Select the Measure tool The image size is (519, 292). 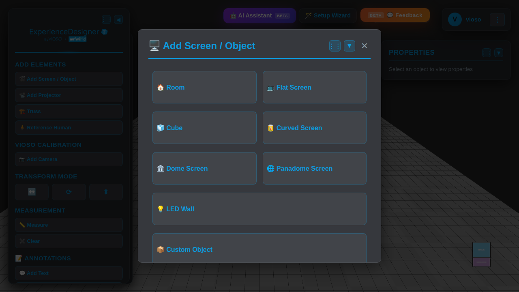(x=69, y=225)
